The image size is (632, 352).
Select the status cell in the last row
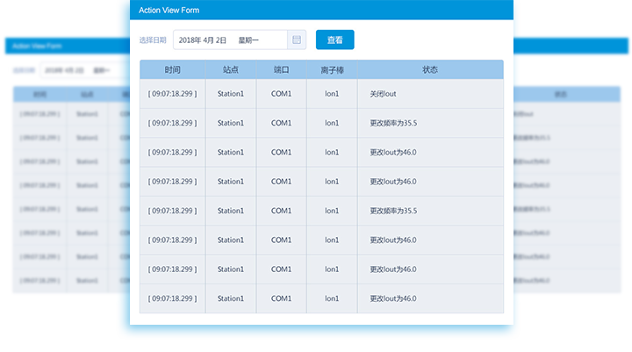[x=392, y=298]
